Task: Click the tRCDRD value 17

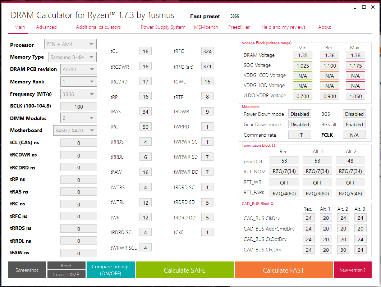Action: pos(146,81)
